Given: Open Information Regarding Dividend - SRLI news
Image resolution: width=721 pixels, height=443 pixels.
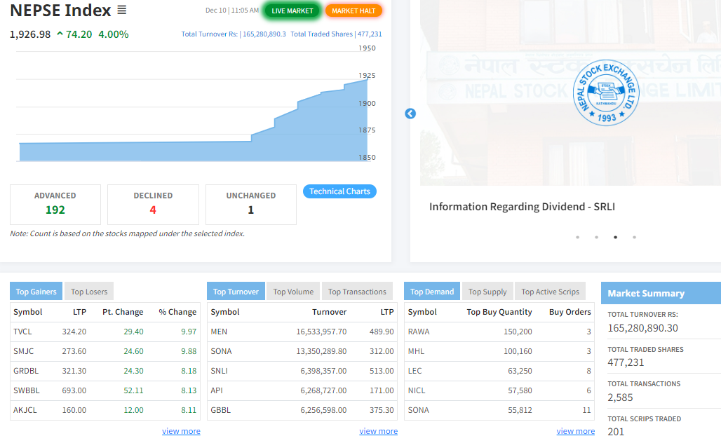Looking at the screenshot, I should click(x=522, y=206).
